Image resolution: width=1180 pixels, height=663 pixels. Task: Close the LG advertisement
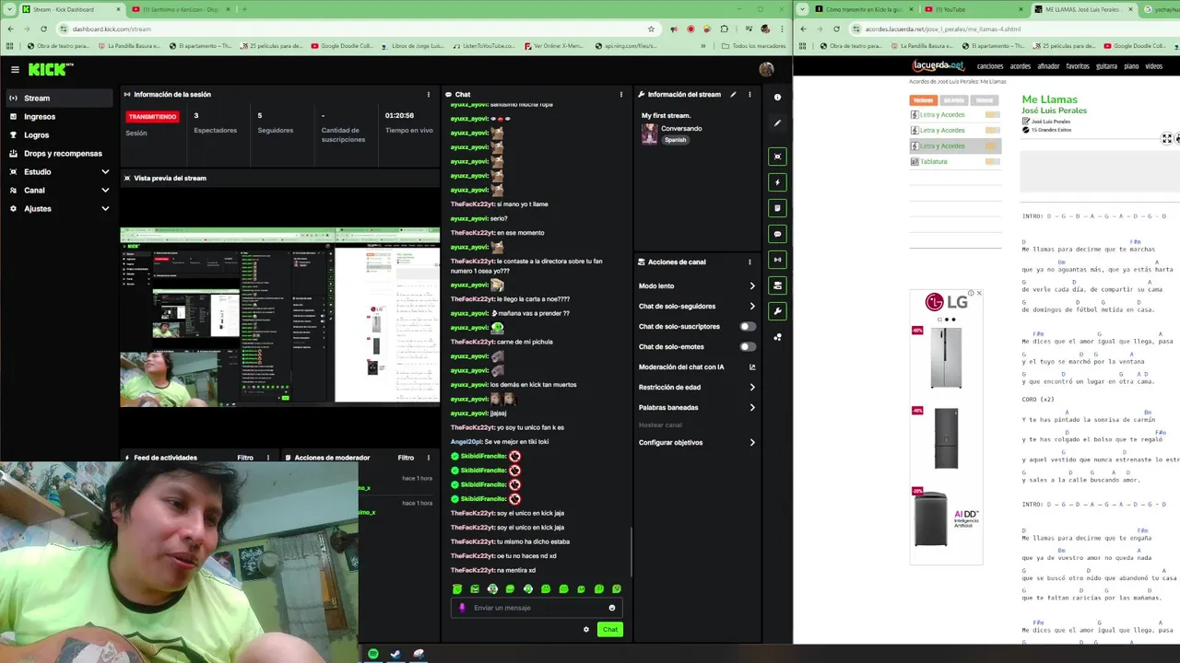point(978,293)
